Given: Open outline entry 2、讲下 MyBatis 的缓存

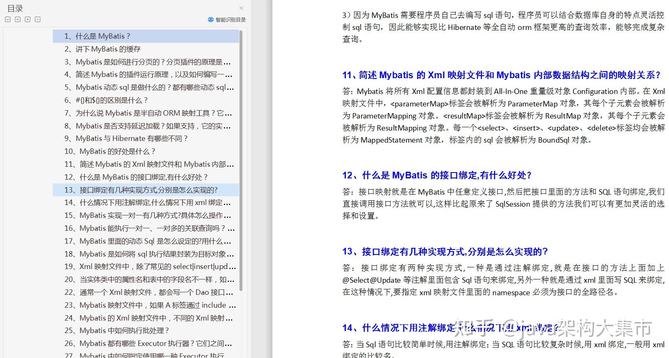Looking at the screenshot, I should (x=146, y=49).
